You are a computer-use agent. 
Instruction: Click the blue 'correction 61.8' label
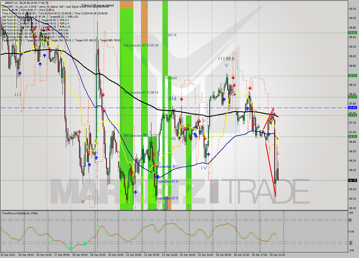168,181
